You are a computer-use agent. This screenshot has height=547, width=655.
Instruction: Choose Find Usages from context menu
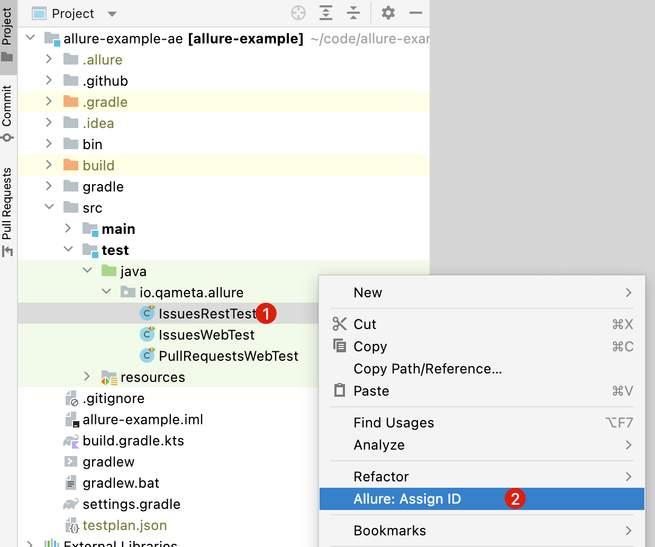coord(482,423)
